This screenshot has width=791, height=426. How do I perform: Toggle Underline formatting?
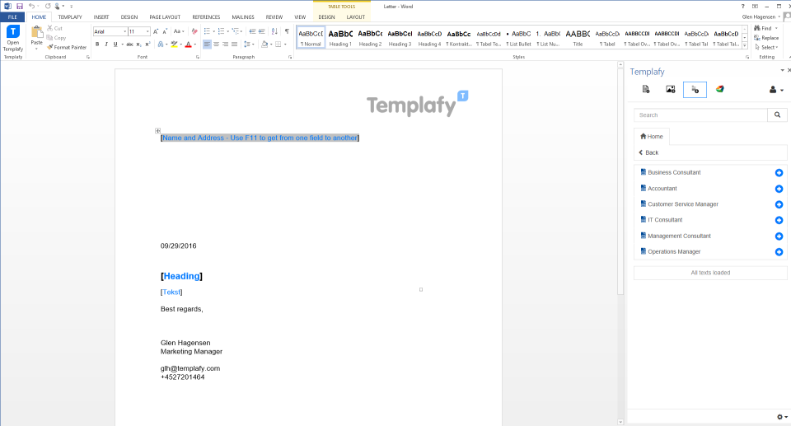115,44
